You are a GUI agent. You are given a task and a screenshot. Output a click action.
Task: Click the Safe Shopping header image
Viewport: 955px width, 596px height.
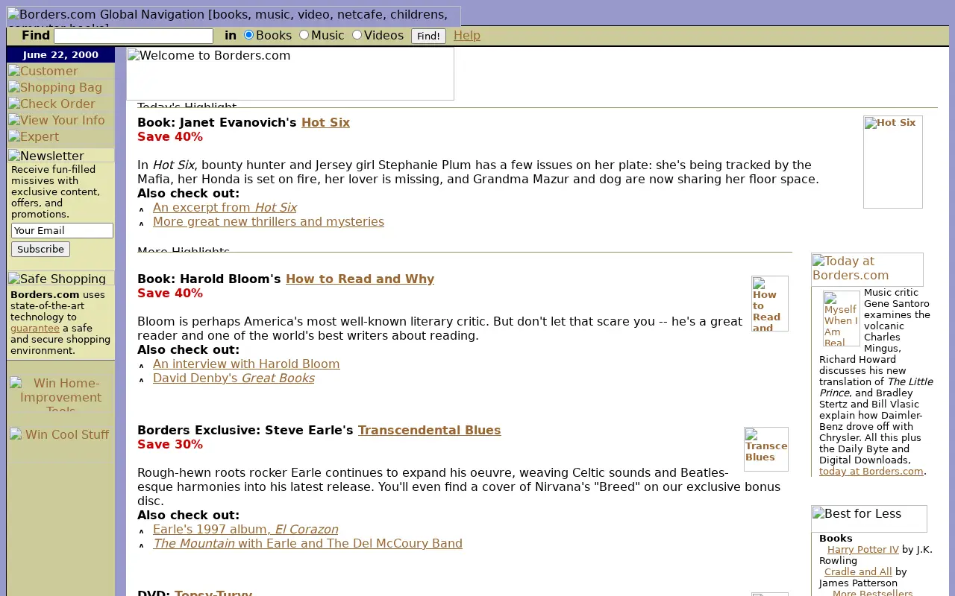60,278
